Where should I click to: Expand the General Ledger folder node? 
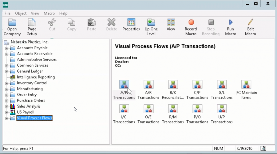(x=7, y=71)
